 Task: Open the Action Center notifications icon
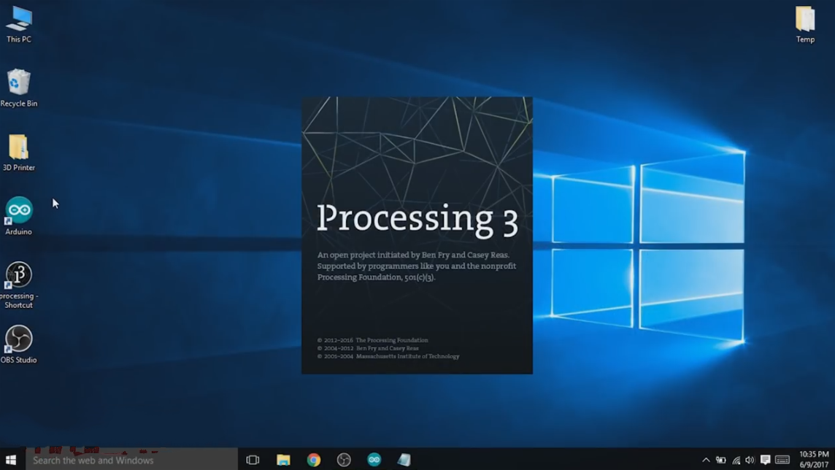(x=765, y=460)
